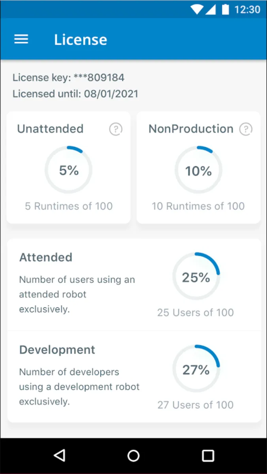The height and width of the screenshot is (474, 267).
Task: Tap the cellular signal status icon
Action: (211, 9)
